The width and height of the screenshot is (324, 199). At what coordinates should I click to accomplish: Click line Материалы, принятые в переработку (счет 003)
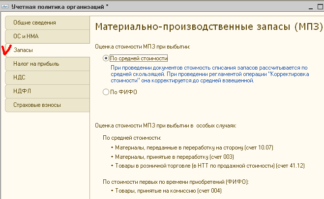point(175,157)
